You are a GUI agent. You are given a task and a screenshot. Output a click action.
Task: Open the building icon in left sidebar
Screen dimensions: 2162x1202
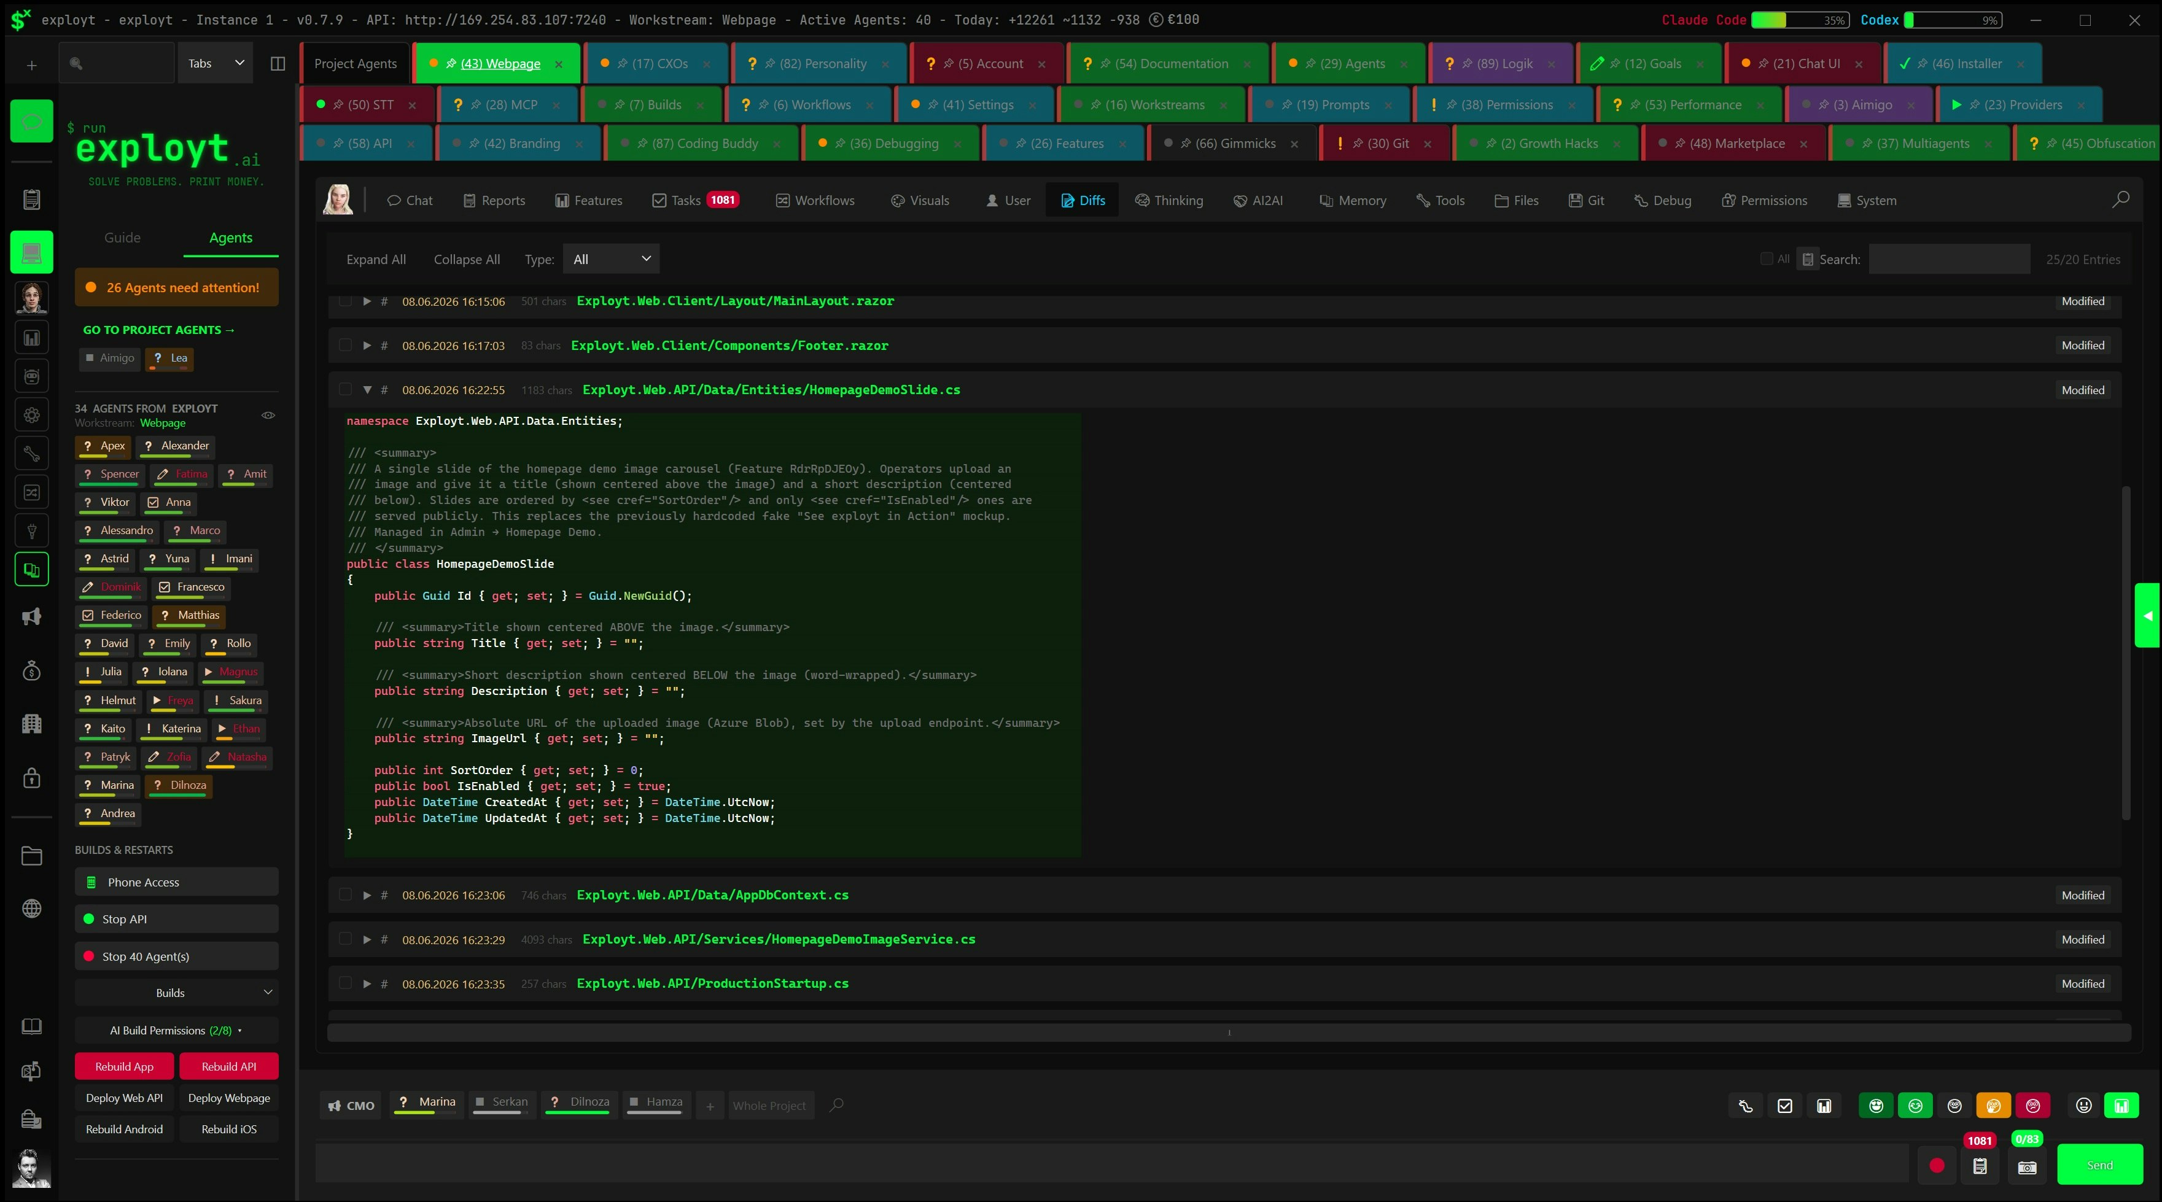point(32,724)
